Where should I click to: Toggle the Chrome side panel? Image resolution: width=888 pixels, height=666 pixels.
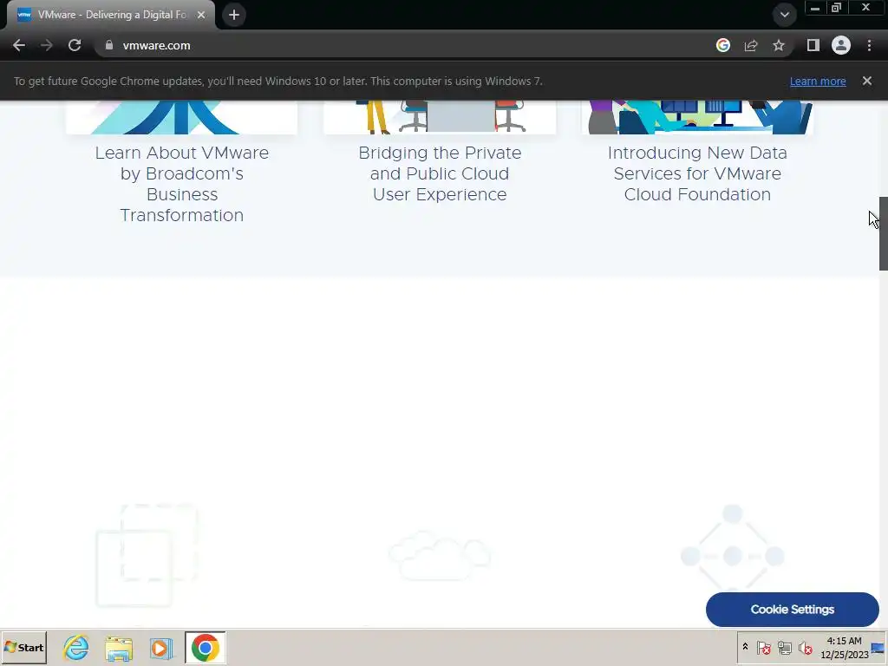pos(813,45)
